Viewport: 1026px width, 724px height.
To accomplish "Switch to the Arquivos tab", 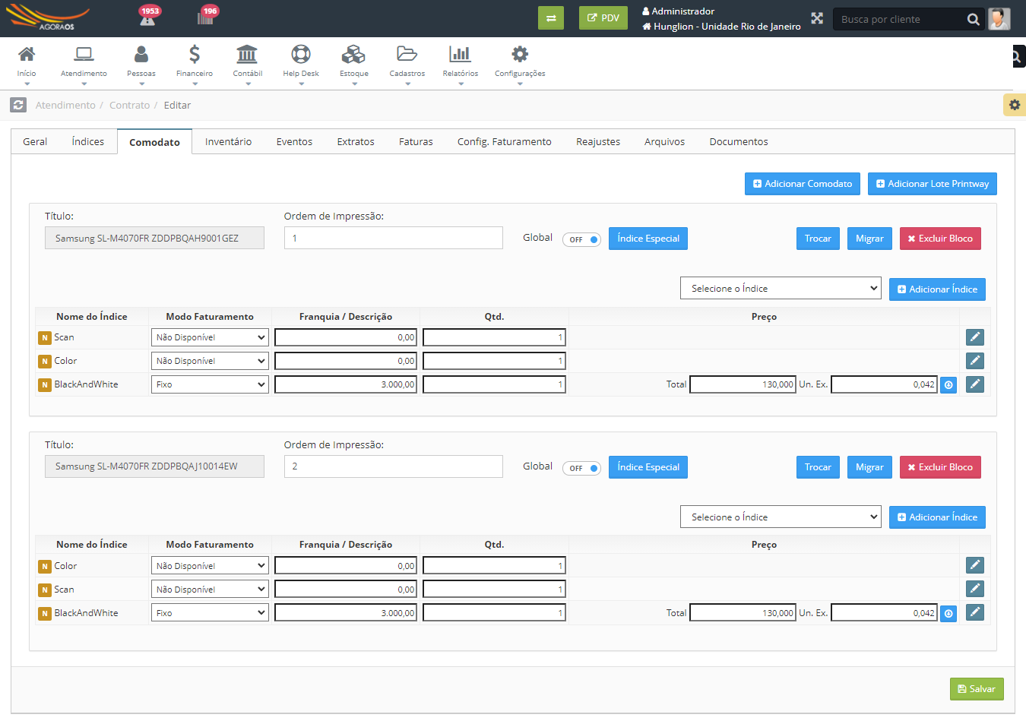I will tap(664, 142).
